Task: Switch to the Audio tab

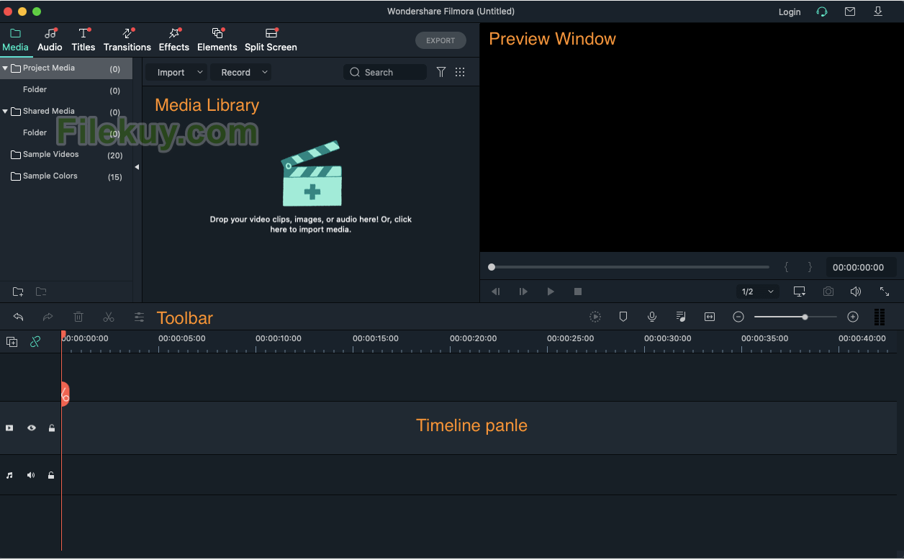Action: [50, 40]
